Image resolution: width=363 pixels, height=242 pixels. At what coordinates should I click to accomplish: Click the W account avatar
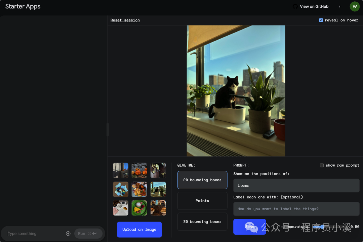point(355,6)
